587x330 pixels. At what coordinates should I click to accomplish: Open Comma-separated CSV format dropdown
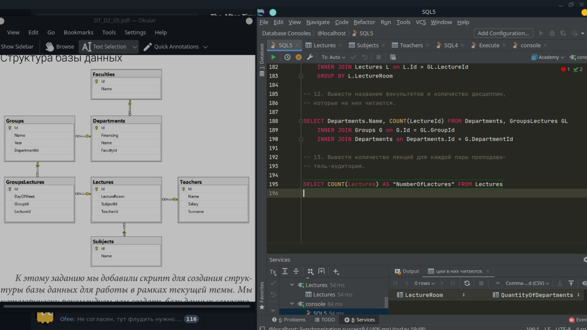(x=527, y=283)
